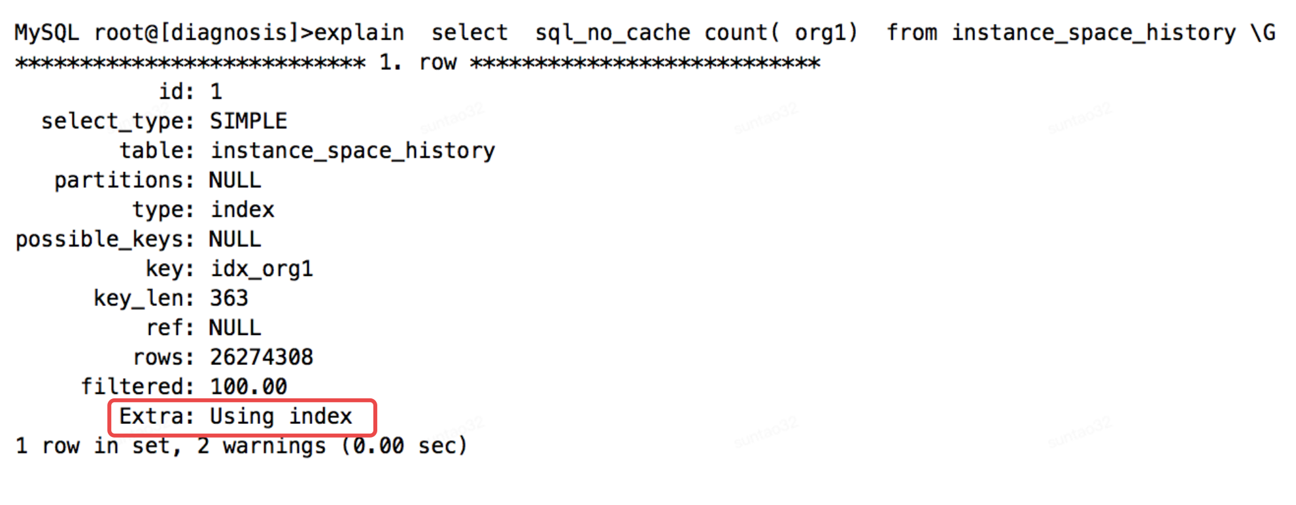The height and width of the screenshot is (505, 1296).
Task: Click the ref value NULL
Action: (235, 327)
